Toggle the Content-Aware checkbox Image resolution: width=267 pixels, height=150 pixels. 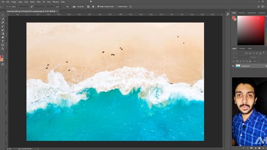[x=117, y=7]
